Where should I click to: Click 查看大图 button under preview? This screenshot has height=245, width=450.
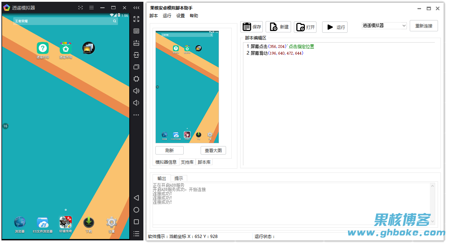[x=213, y=150]
